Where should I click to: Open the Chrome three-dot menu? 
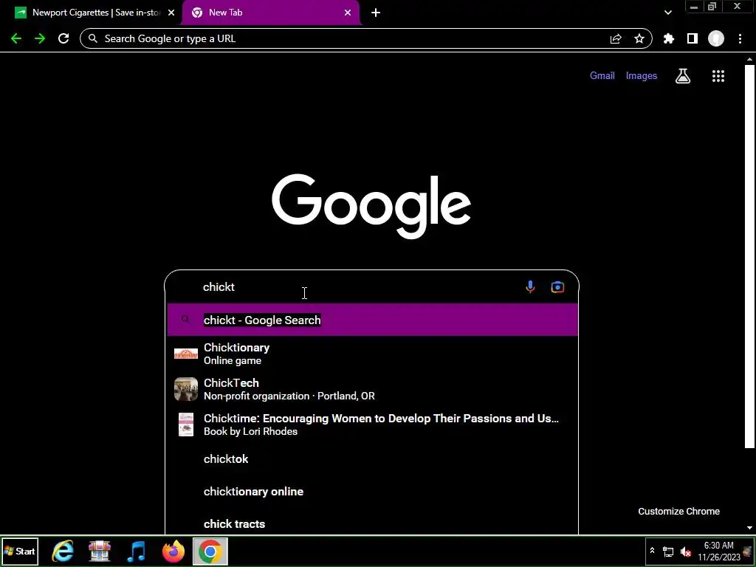coord(740,38)
